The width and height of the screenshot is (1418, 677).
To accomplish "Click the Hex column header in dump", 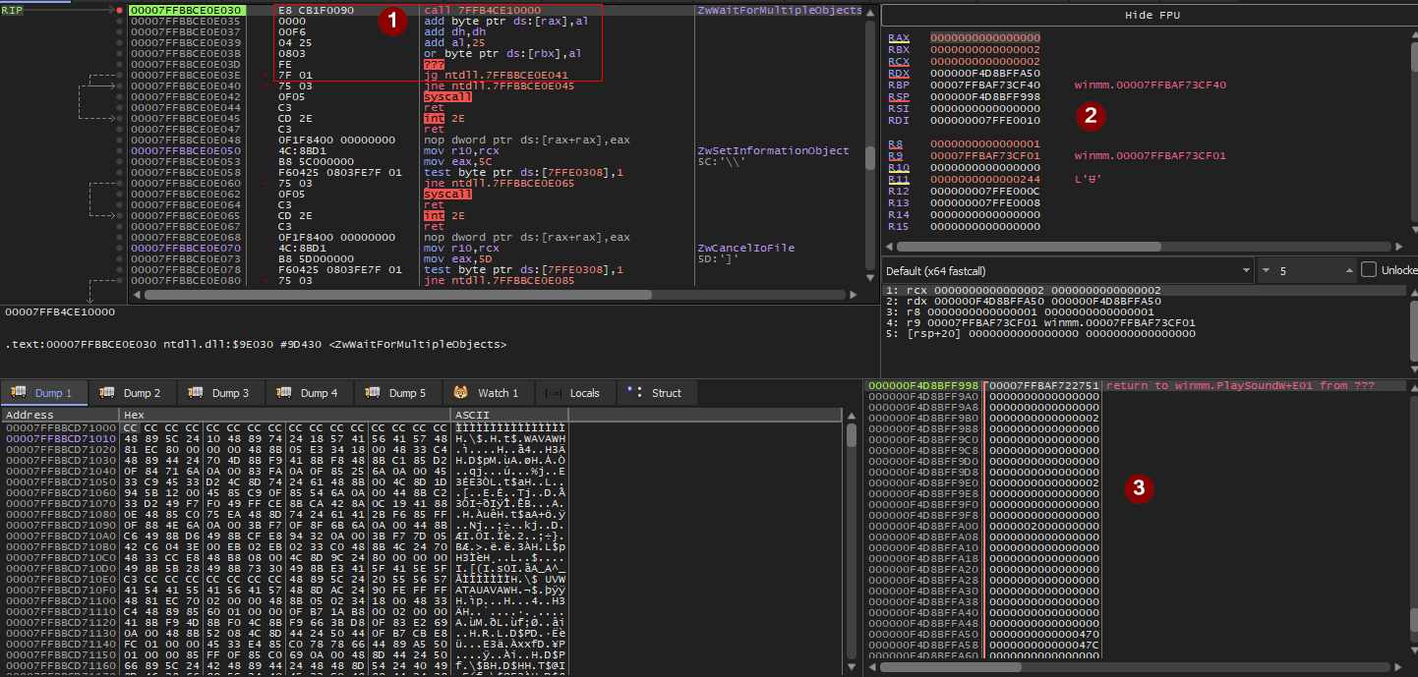I will coord(284,416).
